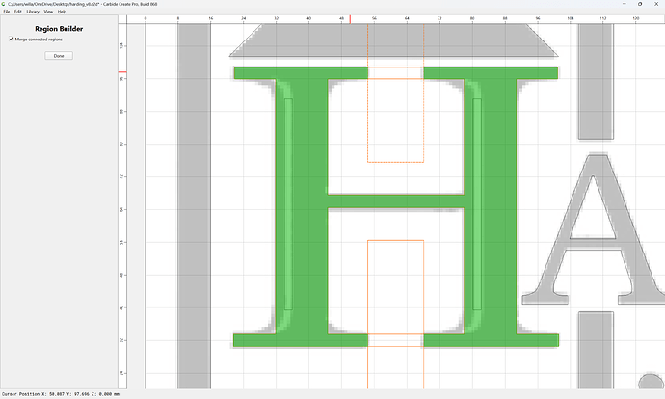Toggle the Merge connected regions checkbox
665x399 pixels.
tap(12, 39)
